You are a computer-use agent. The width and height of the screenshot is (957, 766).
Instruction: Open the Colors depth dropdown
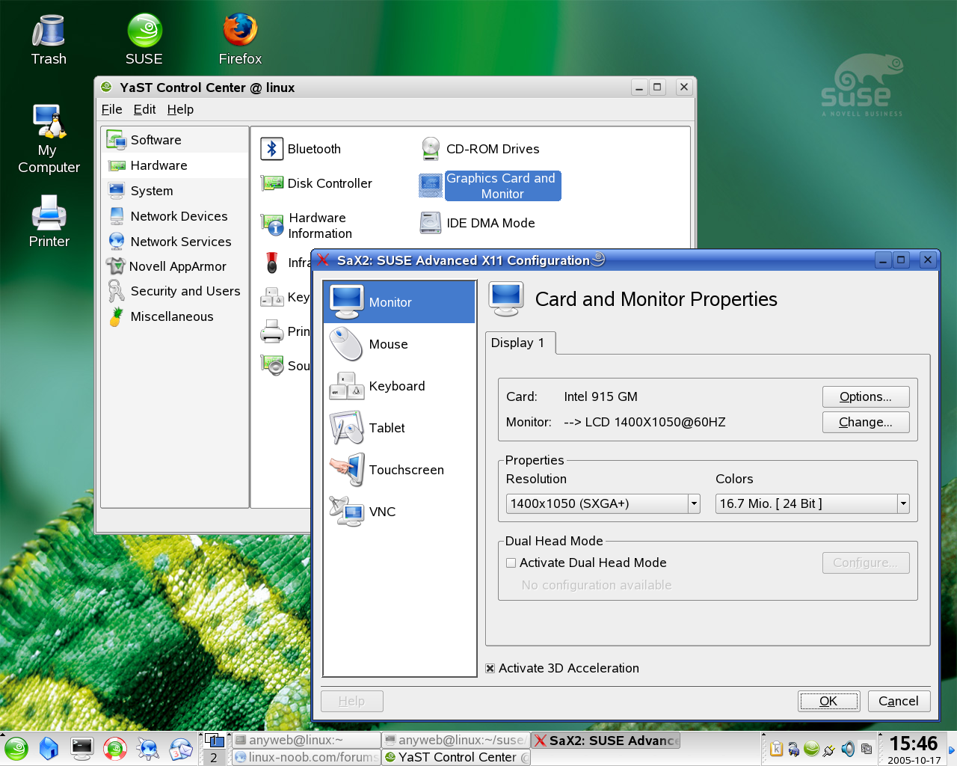tap(813, 503)
